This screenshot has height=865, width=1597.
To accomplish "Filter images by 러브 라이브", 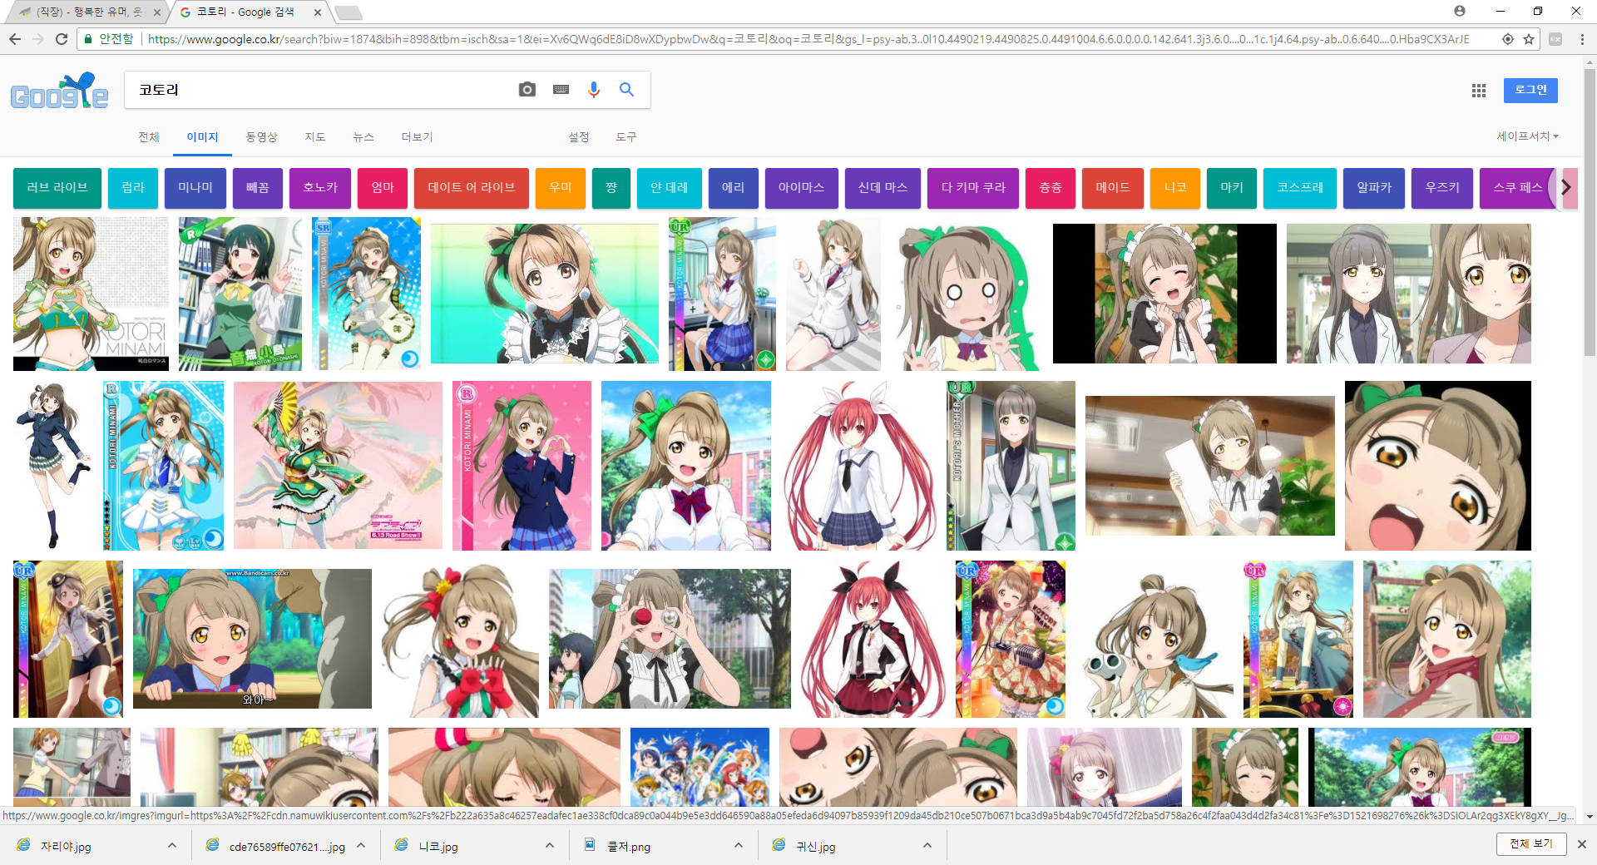I will pyautogui.click(x=57, y=188).
